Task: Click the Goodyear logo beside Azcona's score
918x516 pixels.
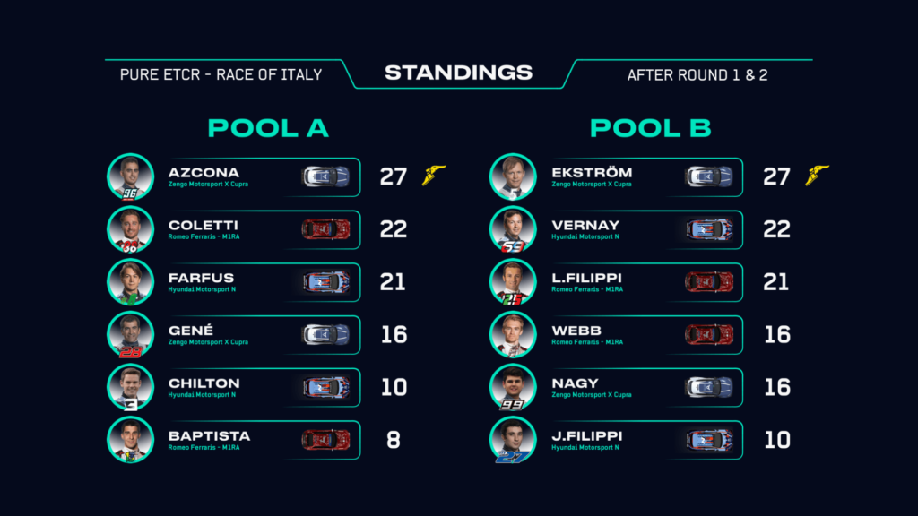Action: click(434, 175)
